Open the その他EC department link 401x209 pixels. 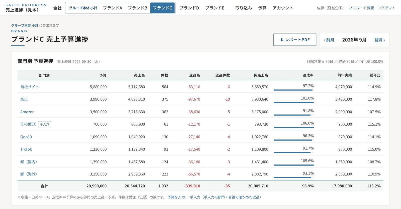tap(28, 124)
